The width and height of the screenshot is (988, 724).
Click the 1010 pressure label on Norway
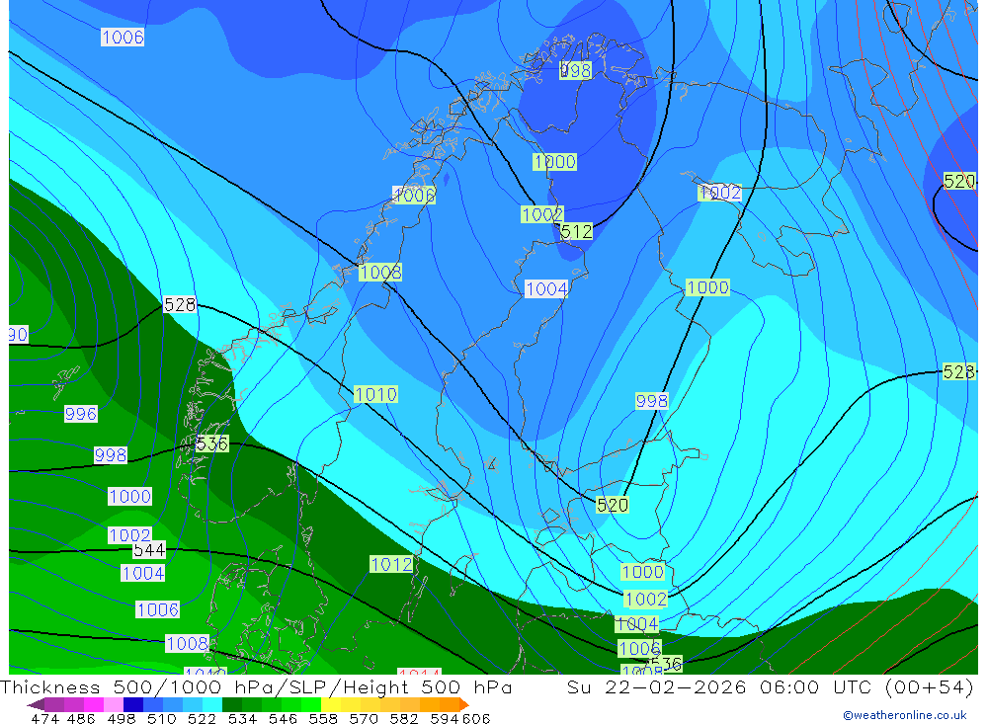point(375,394)
